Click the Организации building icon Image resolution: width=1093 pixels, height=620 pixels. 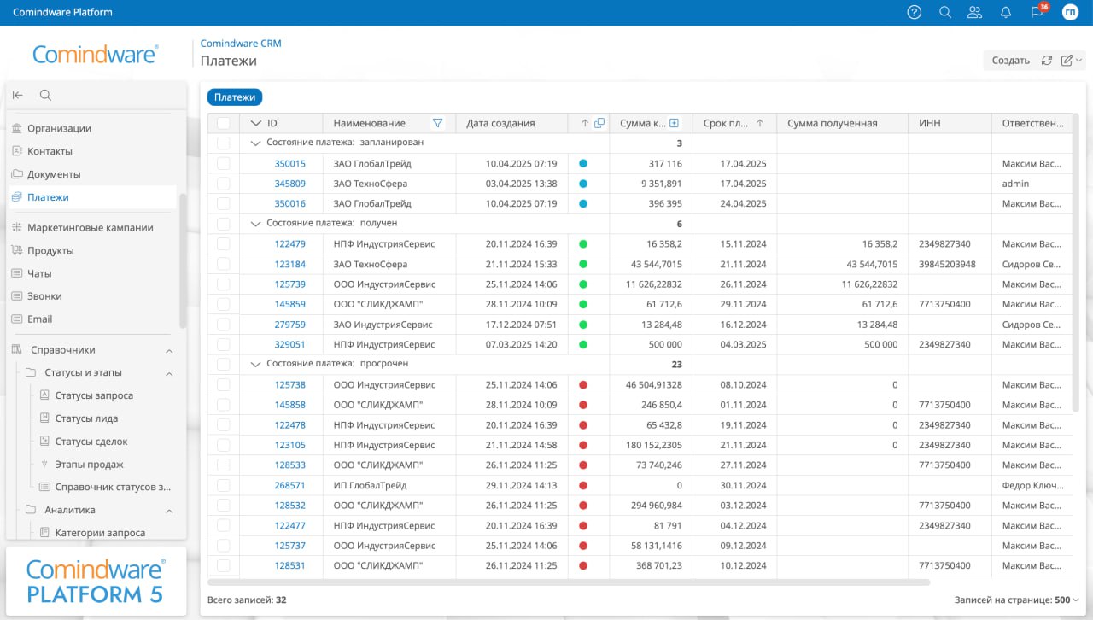16,128
